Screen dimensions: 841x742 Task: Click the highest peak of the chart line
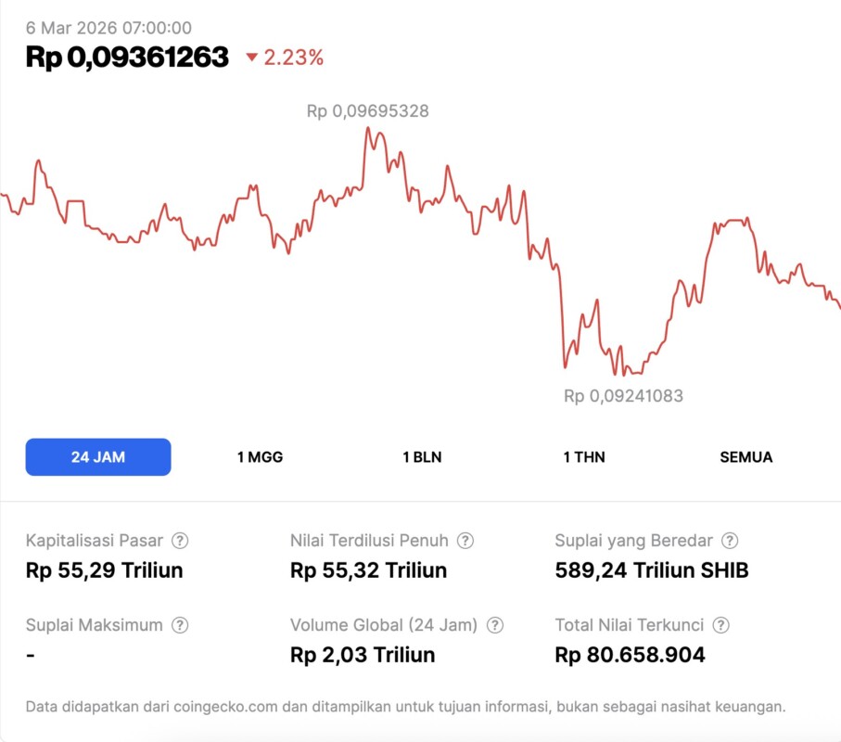(368, 129)
